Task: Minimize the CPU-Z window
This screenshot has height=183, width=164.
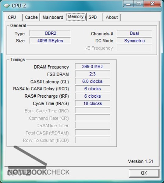Action: coord(128,4)
